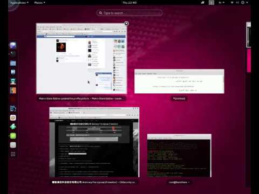Open the light gray dock icon
Screen dimensions: 259x194
(x=13, y=145)
